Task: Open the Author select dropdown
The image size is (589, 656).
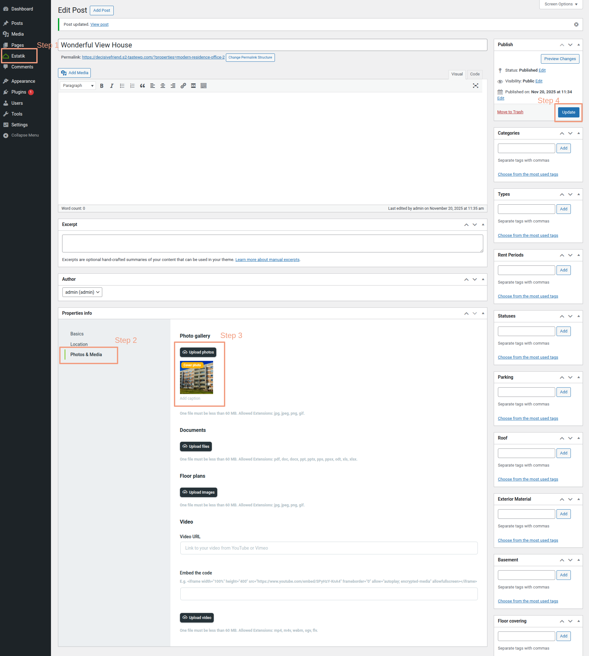Action: (82, 292)
